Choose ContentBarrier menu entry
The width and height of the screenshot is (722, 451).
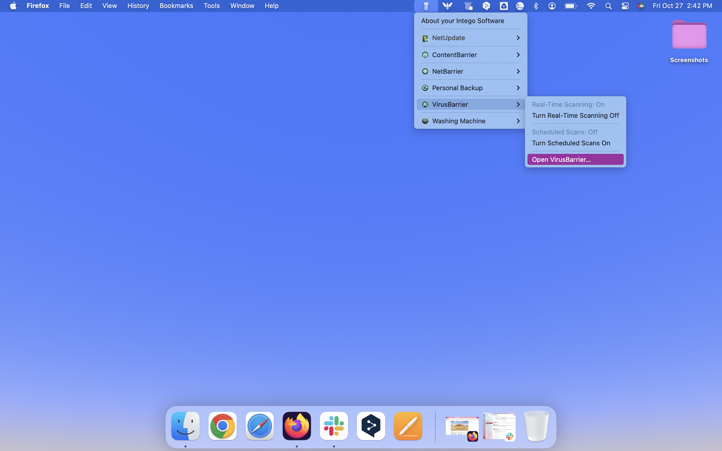point(471,55)
